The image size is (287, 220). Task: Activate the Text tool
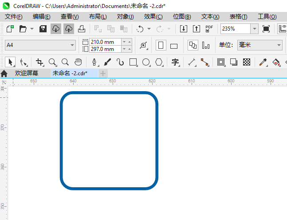tap(175, 62)
